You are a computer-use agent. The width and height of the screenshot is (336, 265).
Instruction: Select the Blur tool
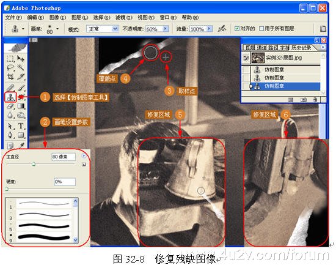10,115
